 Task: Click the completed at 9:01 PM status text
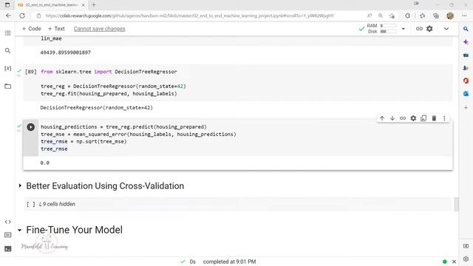coord(229,262)
